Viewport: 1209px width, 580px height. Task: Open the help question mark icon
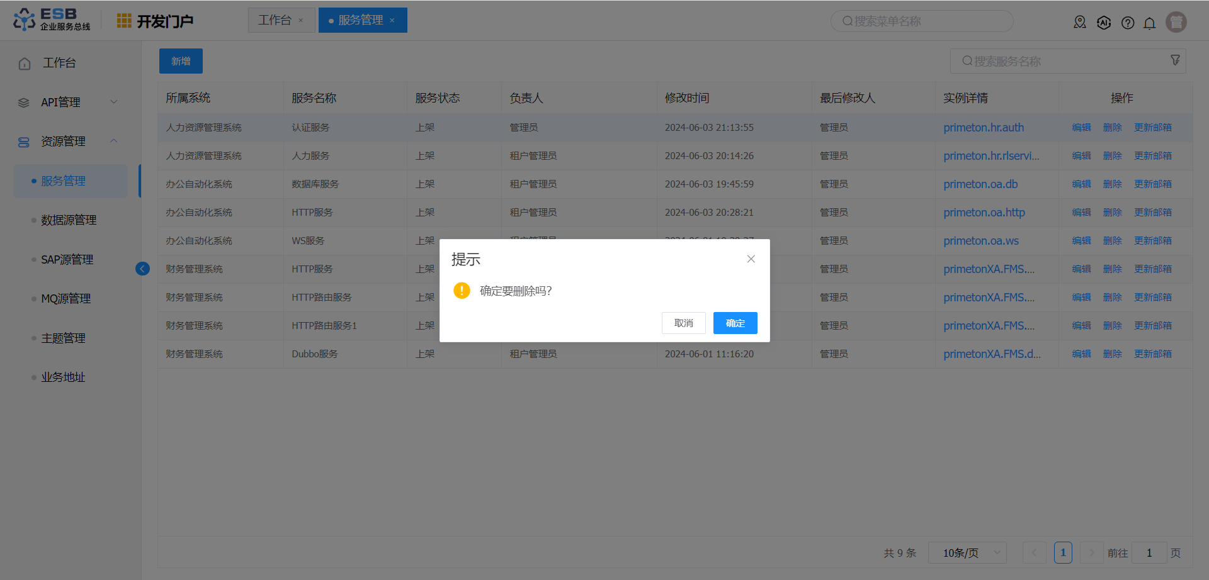tap(1128, 23)
